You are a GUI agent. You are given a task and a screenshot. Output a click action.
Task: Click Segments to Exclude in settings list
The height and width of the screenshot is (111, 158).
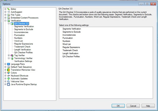point(71,32)
